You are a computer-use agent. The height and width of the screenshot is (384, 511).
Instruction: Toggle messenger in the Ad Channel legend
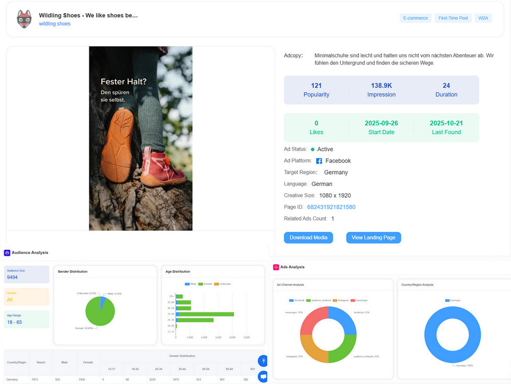pos(358,299)
